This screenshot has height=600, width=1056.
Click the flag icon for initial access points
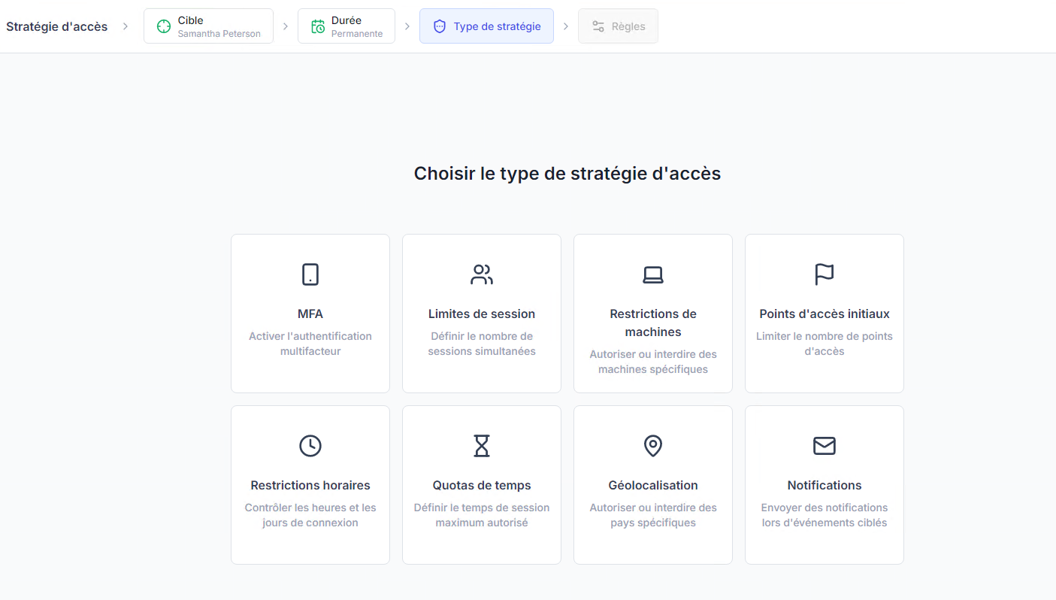825,274
